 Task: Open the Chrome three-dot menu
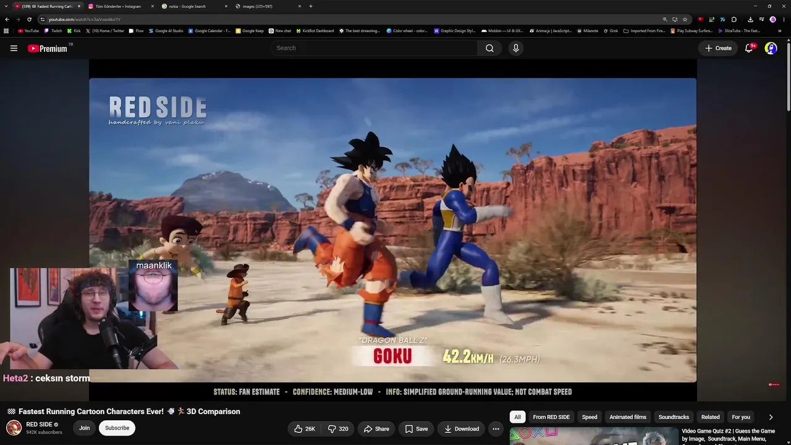tap(784, 19)
